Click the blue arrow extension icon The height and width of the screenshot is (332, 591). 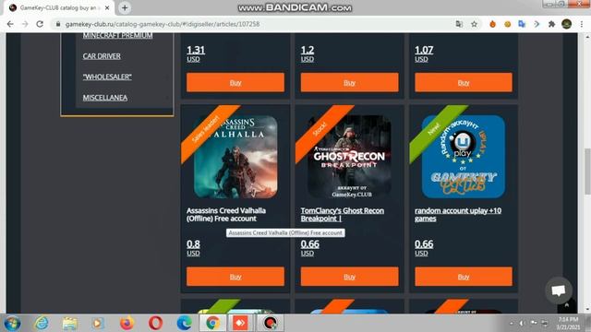pyautogui.click(x=537, y=24)
